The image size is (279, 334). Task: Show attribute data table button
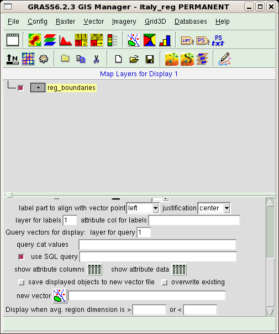179,269
